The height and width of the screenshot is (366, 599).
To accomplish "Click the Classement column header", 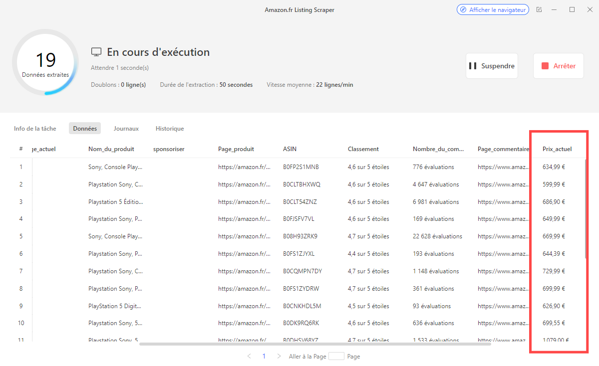I will coord(363,149).
